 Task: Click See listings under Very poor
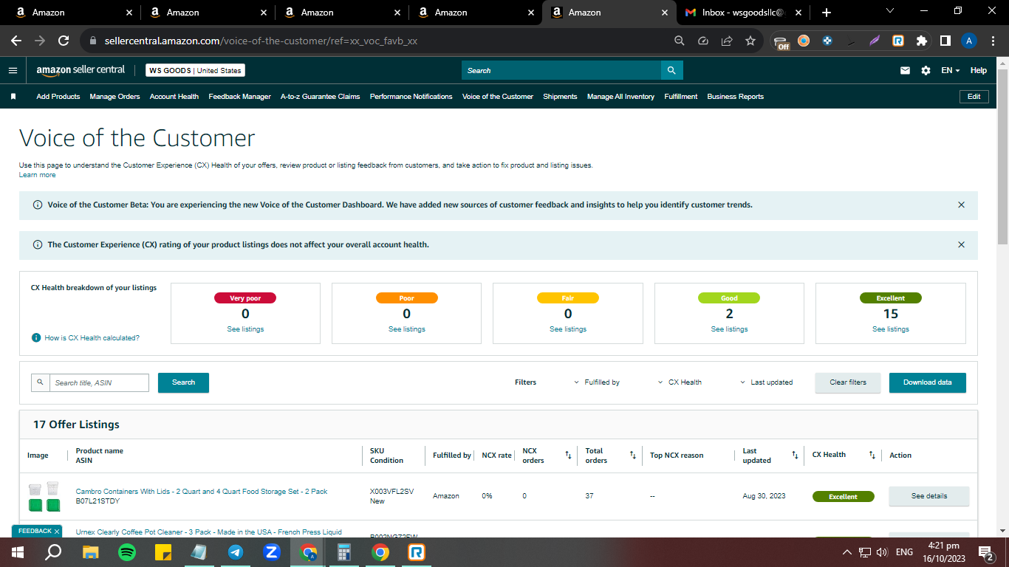coord(245,329)
